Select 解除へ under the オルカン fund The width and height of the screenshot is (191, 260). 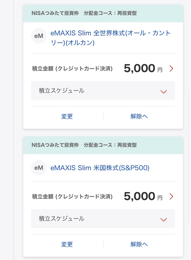click(x=139, y=116)
